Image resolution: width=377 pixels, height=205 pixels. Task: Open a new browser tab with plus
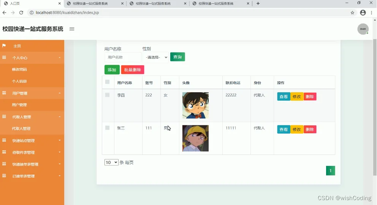[x=258, y=3]
